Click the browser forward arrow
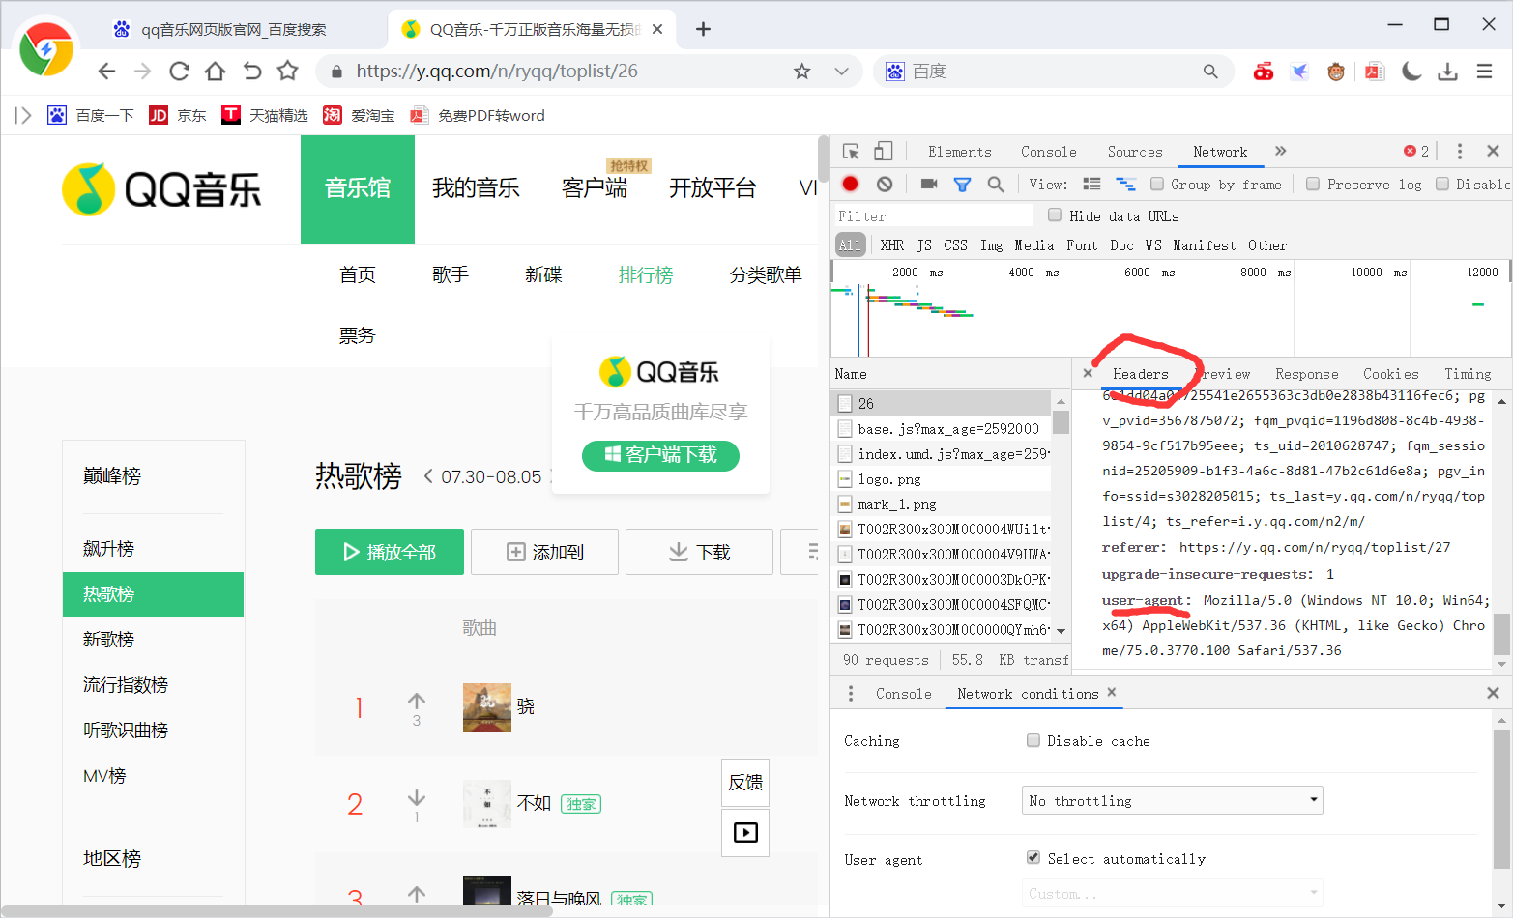The width and height of the screenshot is (1513, 918). (142, 71)
